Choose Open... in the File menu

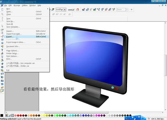click(26, 12)
